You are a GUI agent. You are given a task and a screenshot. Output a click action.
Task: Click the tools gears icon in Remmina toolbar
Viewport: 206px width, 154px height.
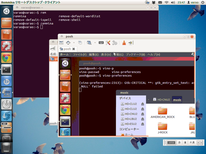pyautogui.click(x=115, y=43)
